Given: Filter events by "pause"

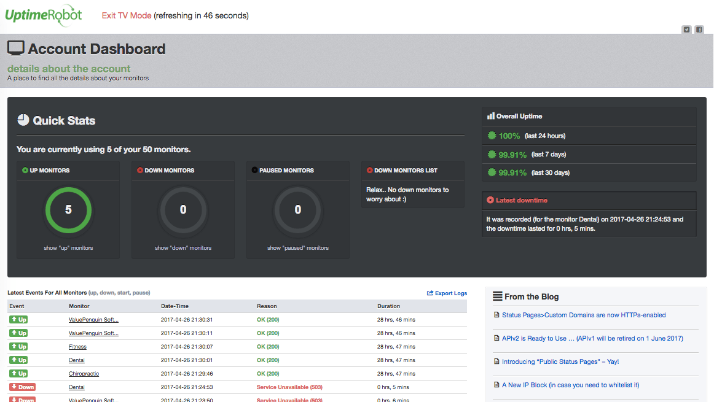Looking at the screenshot, I should 141,293.
